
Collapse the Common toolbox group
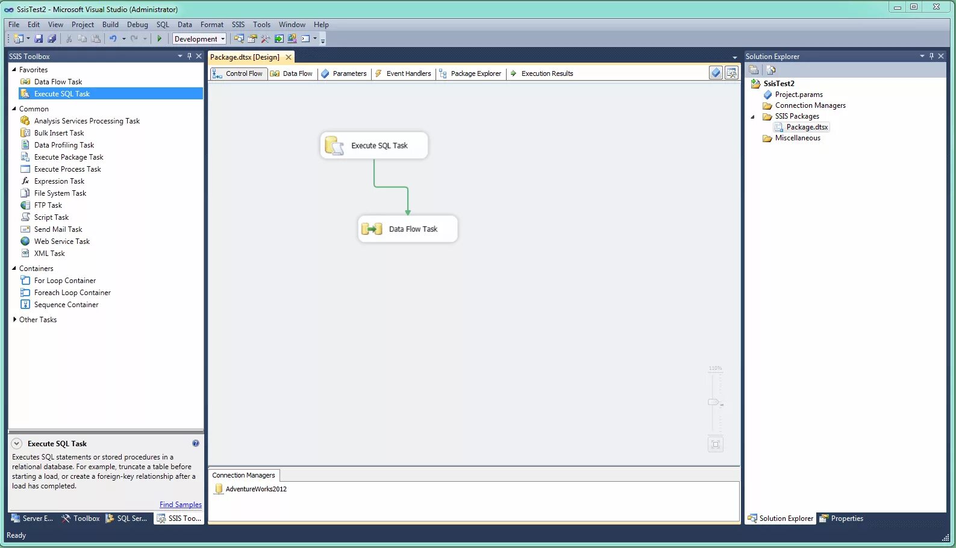coord(14,108)
